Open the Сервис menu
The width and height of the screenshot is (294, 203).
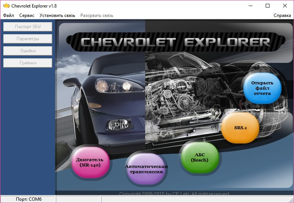pos(27,15)
